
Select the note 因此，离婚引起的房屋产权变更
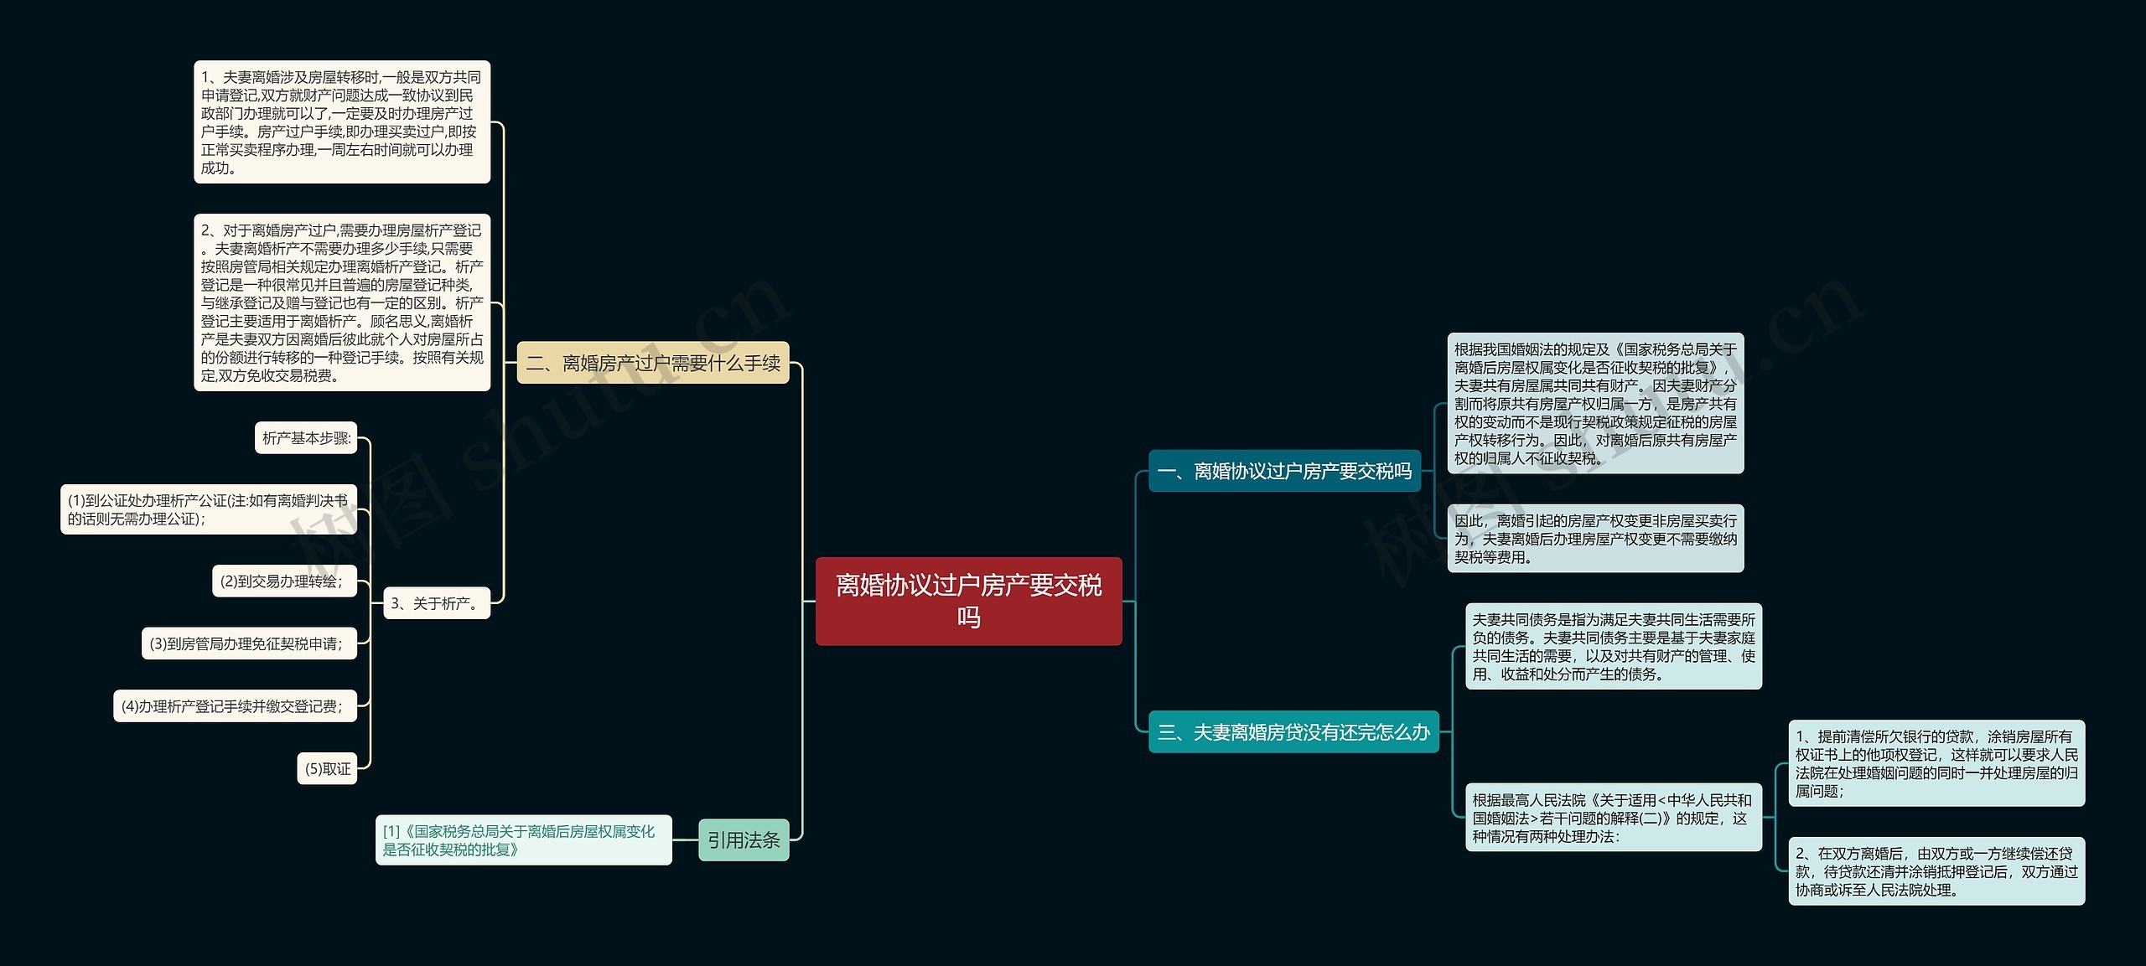tap(1594, 539)
